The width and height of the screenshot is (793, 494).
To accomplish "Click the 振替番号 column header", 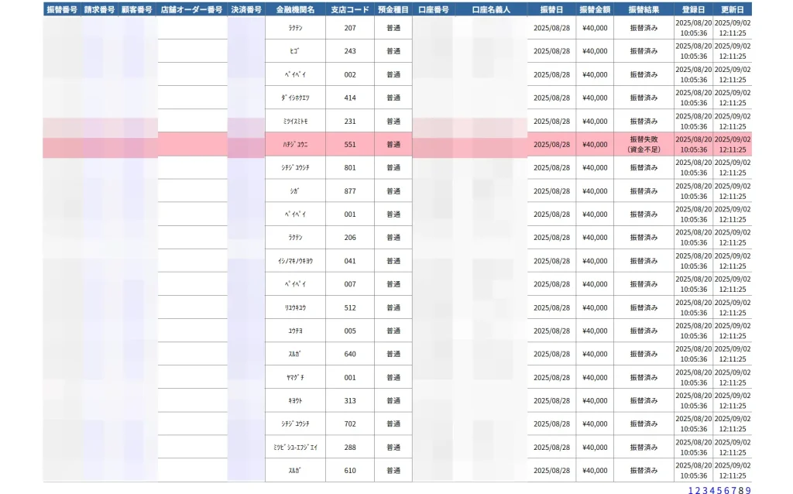I will point(61,9).
